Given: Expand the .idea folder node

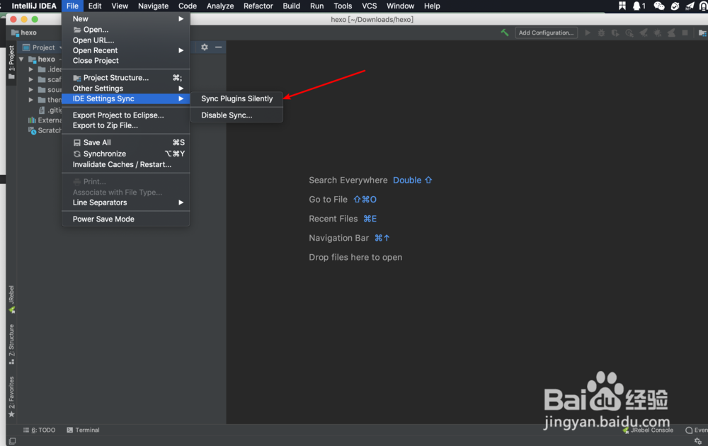Looking at the screenshot, I should 30,69.
